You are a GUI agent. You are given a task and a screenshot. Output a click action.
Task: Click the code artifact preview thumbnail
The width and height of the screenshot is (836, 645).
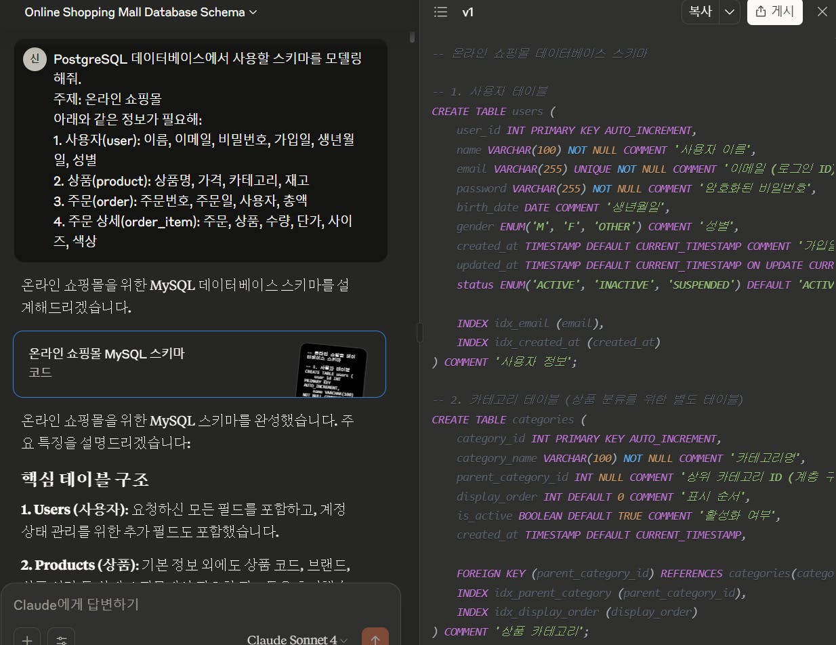(333, 371)
